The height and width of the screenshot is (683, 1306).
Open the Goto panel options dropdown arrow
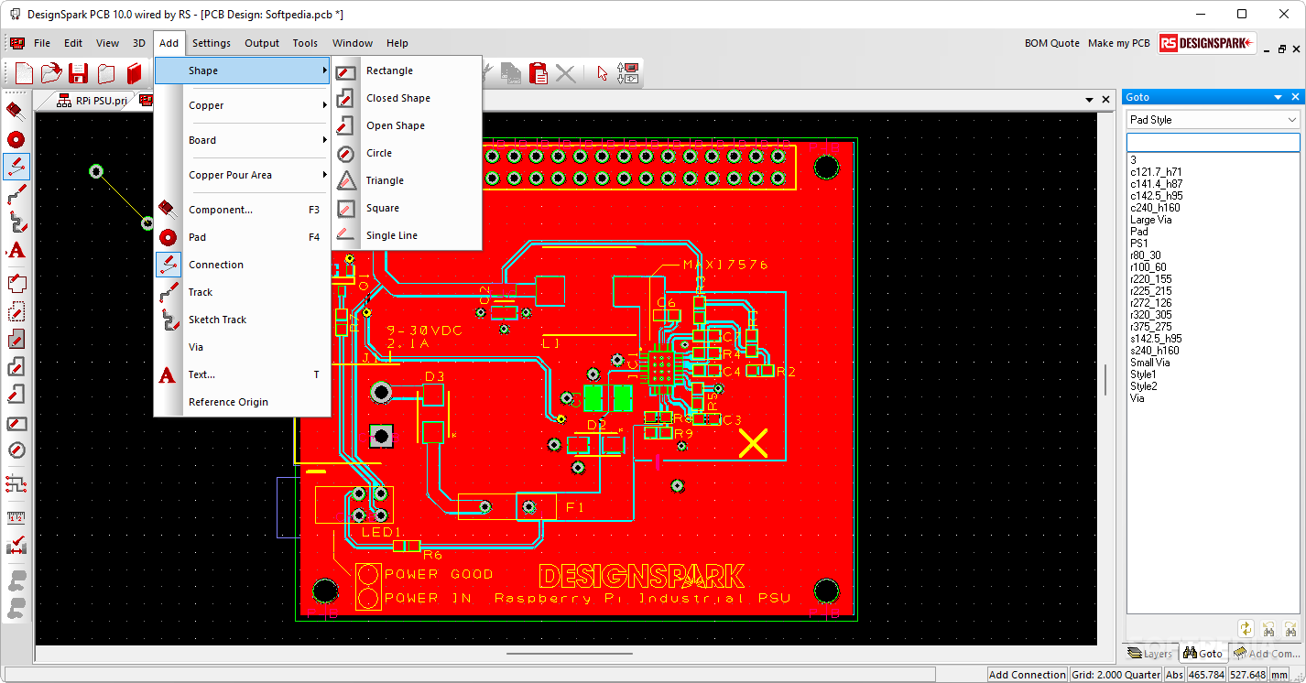click(x=1279, y=97)
